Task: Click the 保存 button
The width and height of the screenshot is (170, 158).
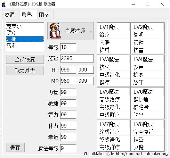Action: pos(15,147)
